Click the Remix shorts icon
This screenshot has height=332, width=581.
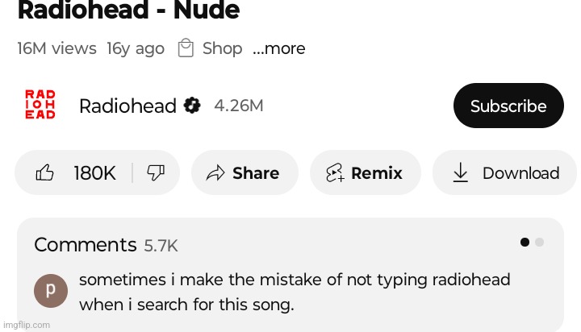[x=335, y=172]
